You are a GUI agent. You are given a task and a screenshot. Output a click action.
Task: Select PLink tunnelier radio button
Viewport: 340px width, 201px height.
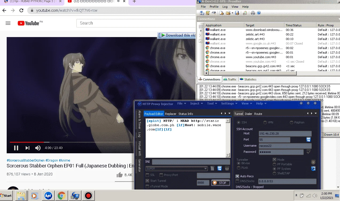coord(239,168)
